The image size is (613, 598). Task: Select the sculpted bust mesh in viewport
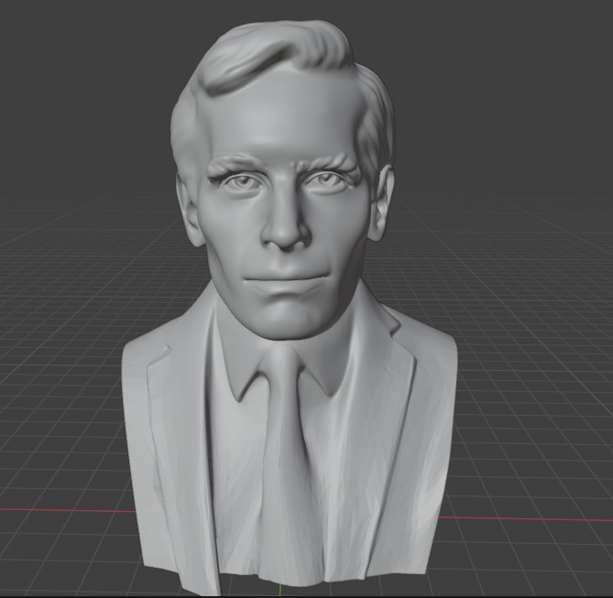point(290,309)
